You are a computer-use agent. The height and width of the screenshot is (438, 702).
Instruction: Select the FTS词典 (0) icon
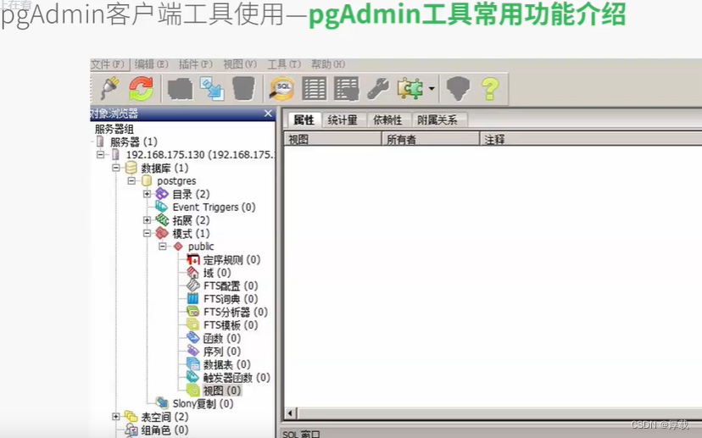click(193, 298)
